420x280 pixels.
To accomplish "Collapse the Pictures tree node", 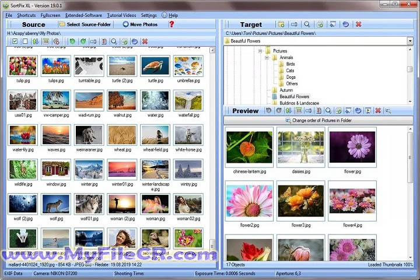I will (x=260, y=51).
